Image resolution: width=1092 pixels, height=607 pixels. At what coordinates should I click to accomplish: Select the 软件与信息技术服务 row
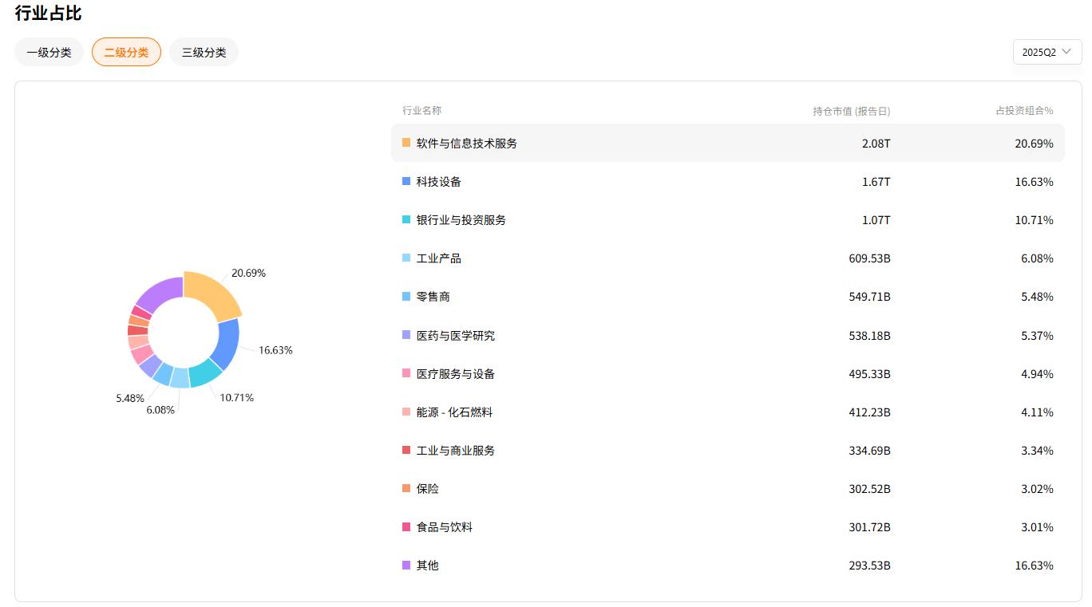pyautogui.click(x=726, y=144)
